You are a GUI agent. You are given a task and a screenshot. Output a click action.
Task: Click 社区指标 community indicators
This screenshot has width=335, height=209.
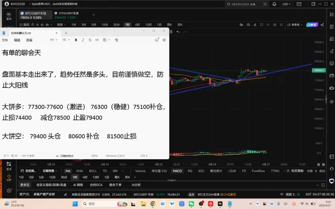(297, 171)
